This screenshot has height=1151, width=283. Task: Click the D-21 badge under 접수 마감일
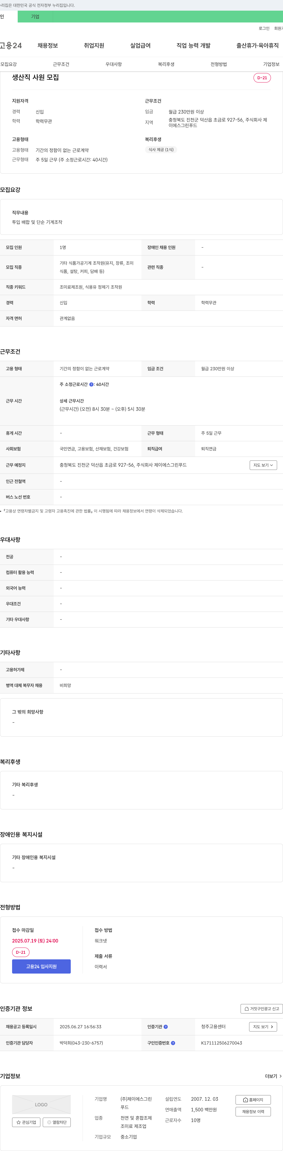pos(21,952)
